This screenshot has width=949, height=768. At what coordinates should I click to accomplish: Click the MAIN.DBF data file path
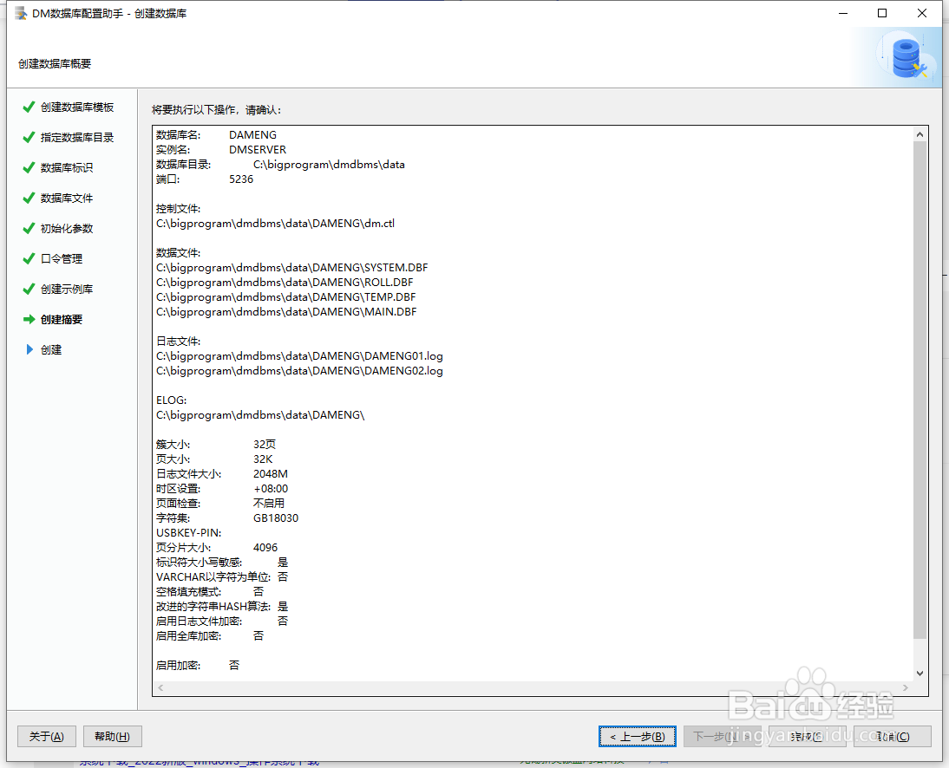(286, 311)
